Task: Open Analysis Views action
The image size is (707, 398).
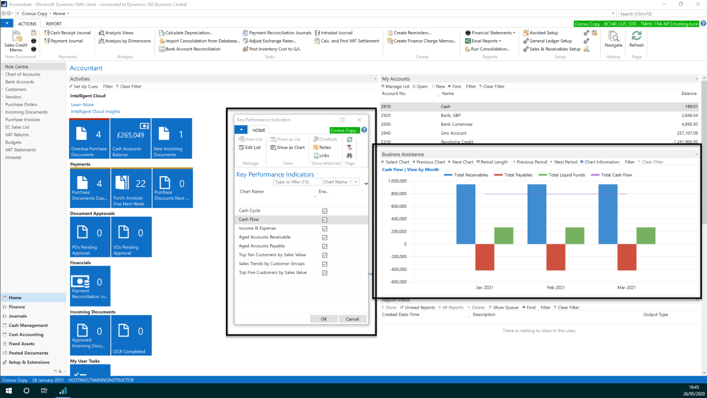Action: pos(116,33)
